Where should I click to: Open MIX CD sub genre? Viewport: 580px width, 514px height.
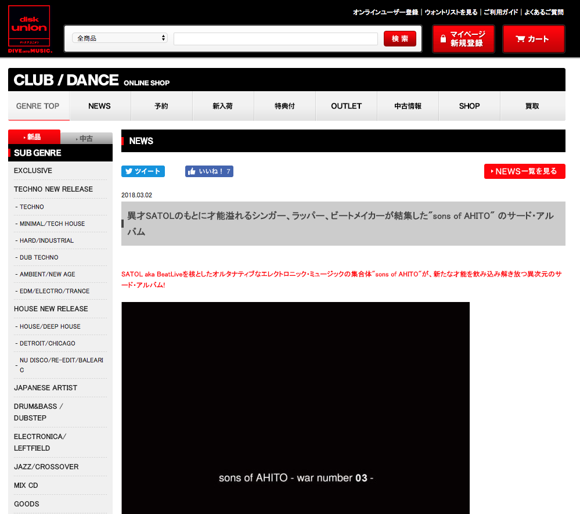click(26, 486)
